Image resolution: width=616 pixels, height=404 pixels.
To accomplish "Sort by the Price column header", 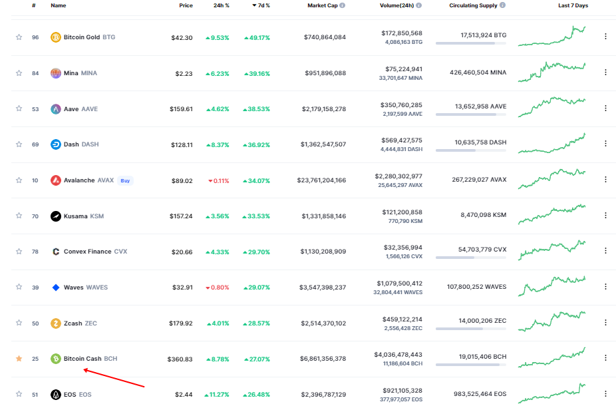I will pyautogui.click(x=186, y=5).
